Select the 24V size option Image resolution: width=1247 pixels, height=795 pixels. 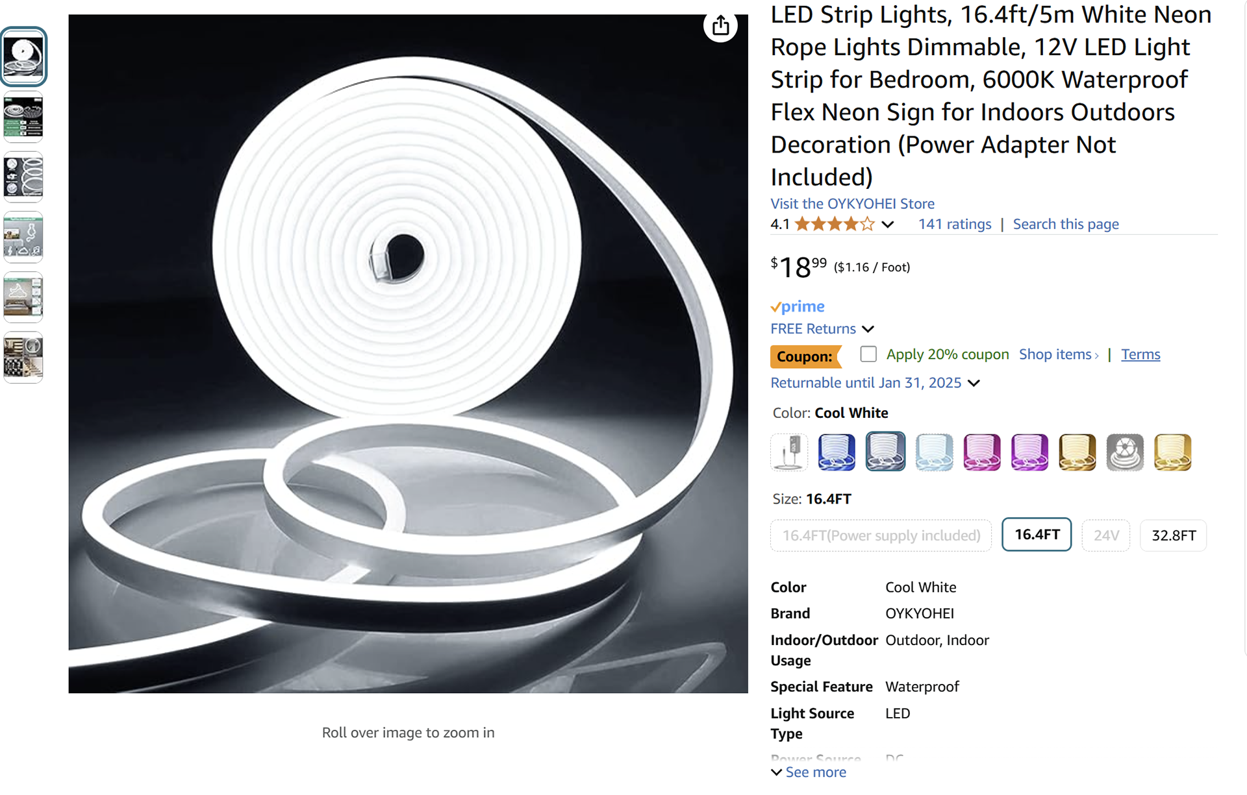[x=1106, y=535]
